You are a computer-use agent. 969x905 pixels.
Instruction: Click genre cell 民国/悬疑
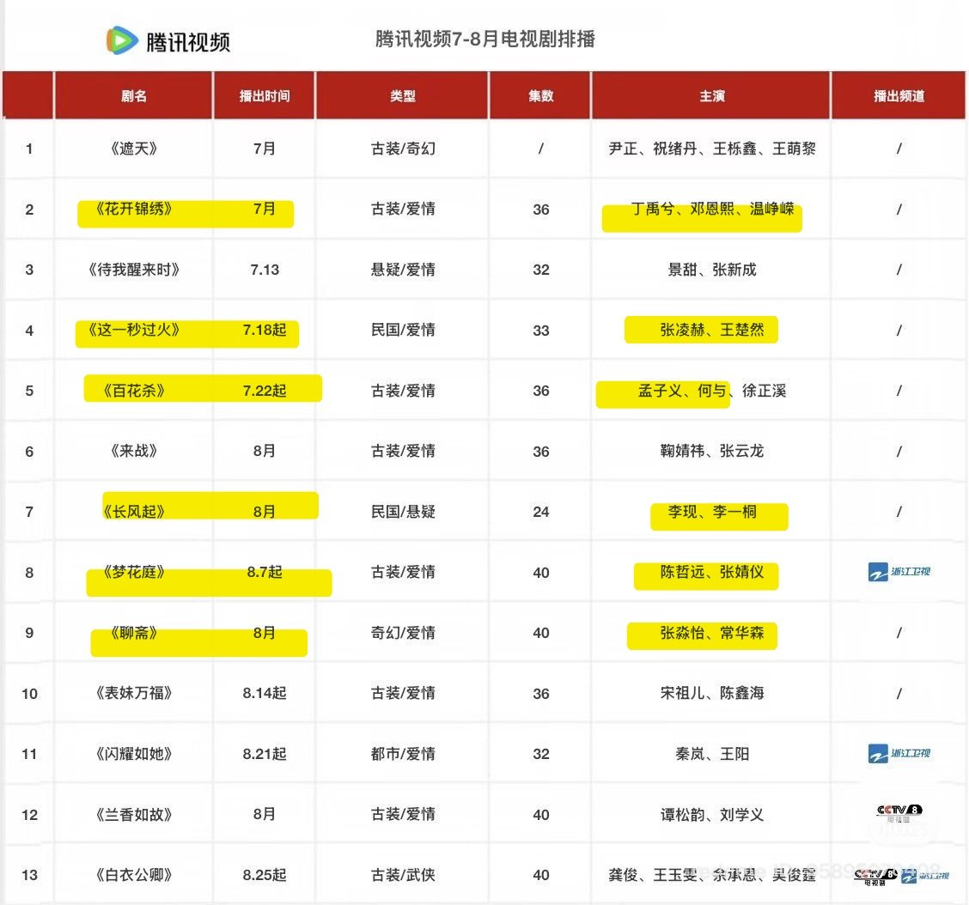(403, 512)
